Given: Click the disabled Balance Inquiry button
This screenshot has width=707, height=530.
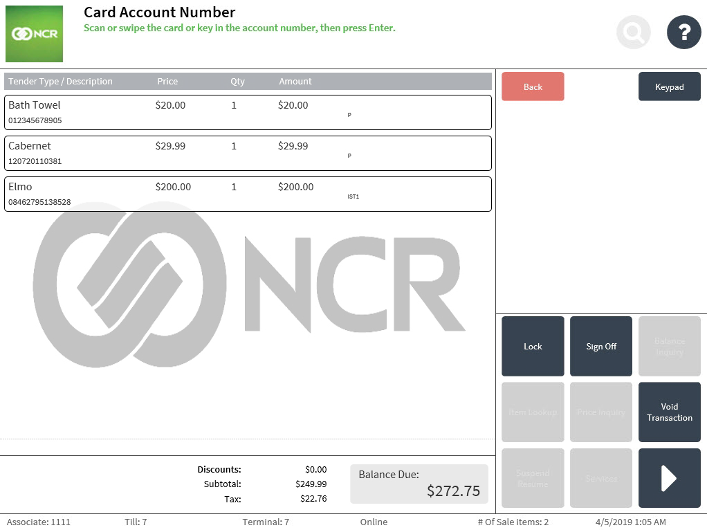Looking at the screenshot, I should (669, 346).
